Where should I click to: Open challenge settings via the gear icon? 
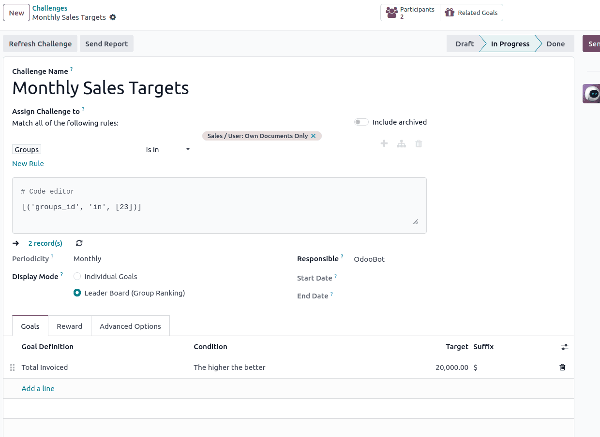[113, 17]
